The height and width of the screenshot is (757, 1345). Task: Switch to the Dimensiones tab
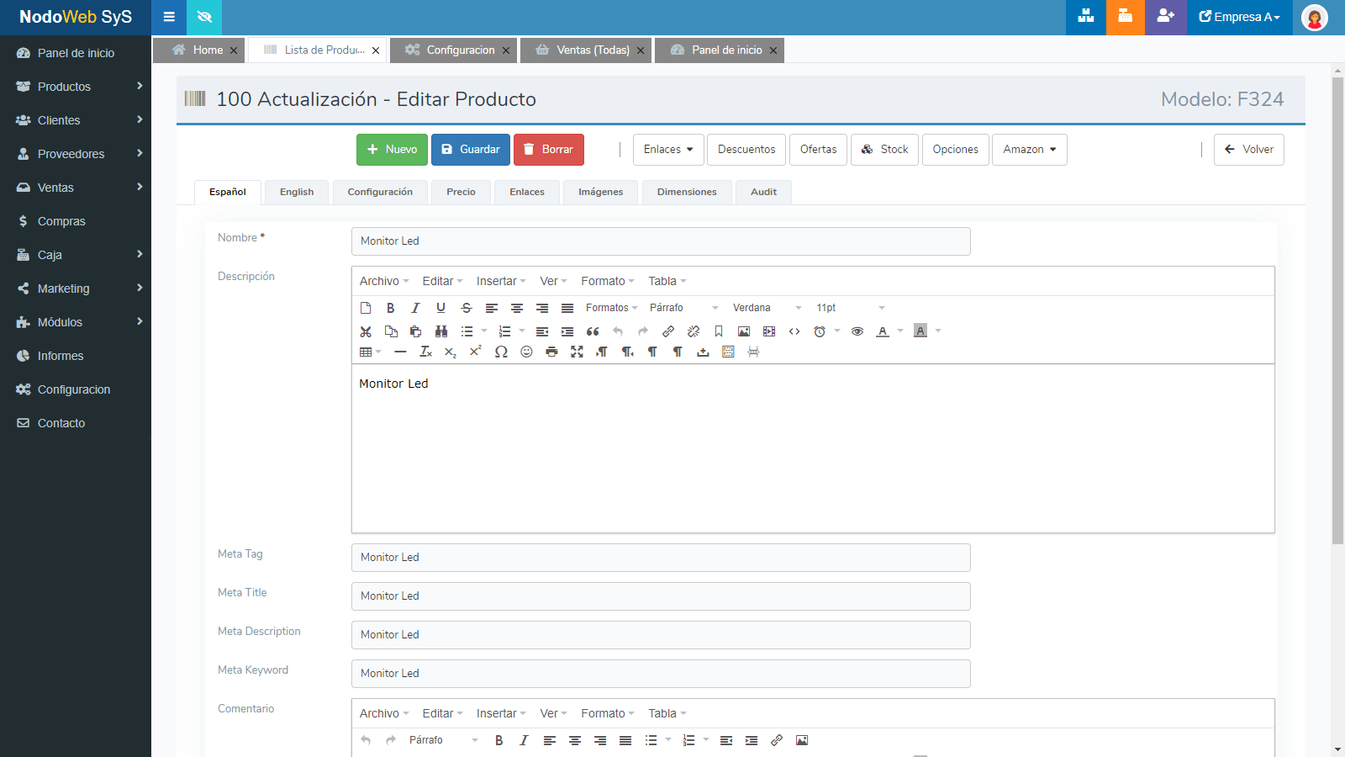coord(687,192)
